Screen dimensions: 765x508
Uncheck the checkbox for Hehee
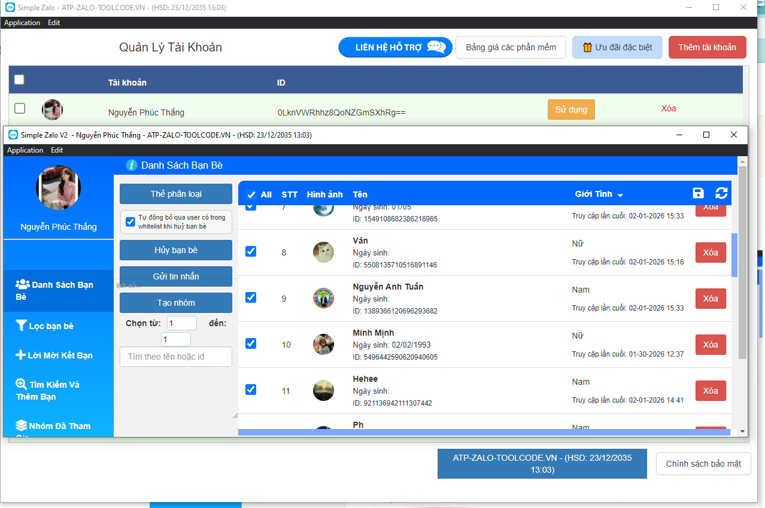click(251, 390)
